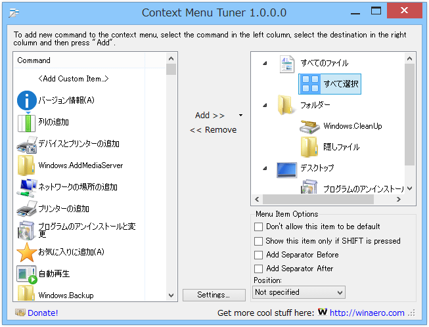This screenshot has height=327, width=429.
Task: Collapse the すべてのファイル tree node
Action: pos(265,64)
